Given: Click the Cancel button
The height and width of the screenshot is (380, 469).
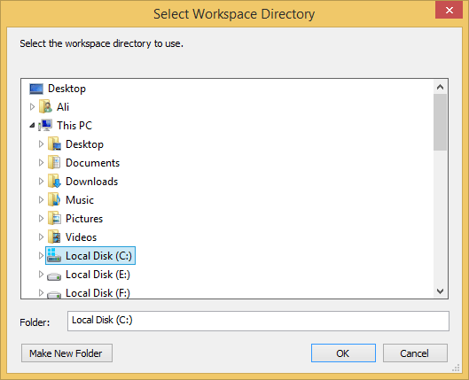Looking at the screenshot, I should (415, 353).
